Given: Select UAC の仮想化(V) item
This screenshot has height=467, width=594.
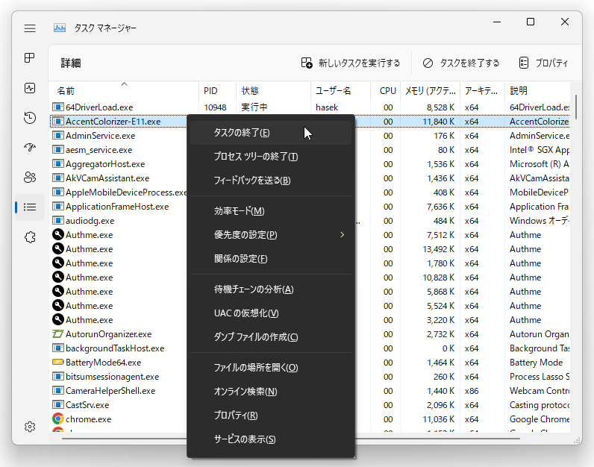Looking at the screenshot, I should 271,313.
